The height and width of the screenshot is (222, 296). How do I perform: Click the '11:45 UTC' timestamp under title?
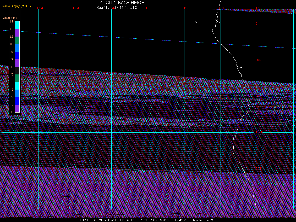[128, 8]
